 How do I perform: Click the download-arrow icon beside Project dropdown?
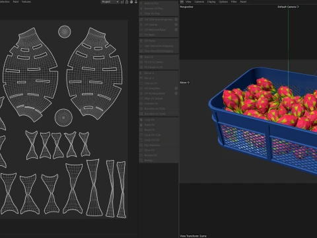click(136, 2)
